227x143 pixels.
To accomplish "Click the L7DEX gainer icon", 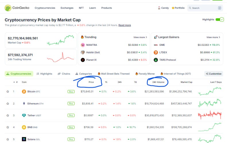I will click(156, 52).
